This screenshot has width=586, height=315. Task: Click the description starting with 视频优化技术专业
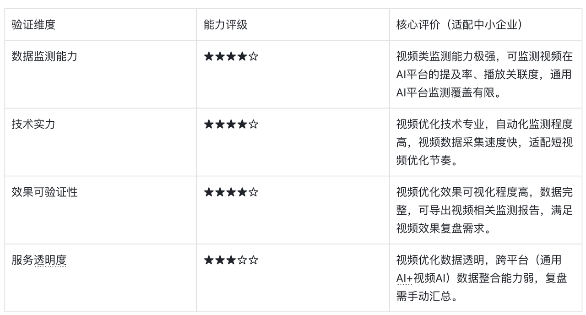click(484, 142)
